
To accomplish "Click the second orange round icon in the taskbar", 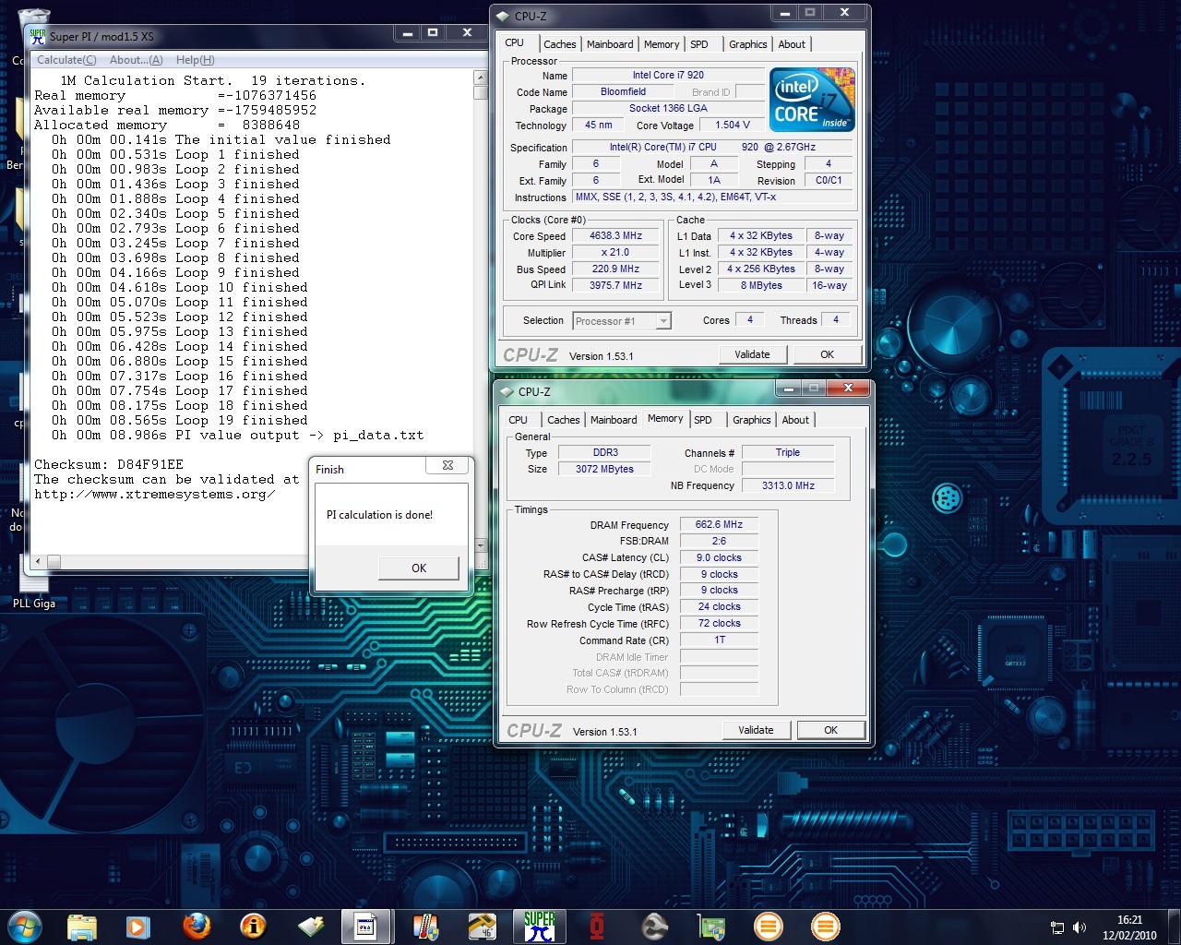I will tap(825, 926).
